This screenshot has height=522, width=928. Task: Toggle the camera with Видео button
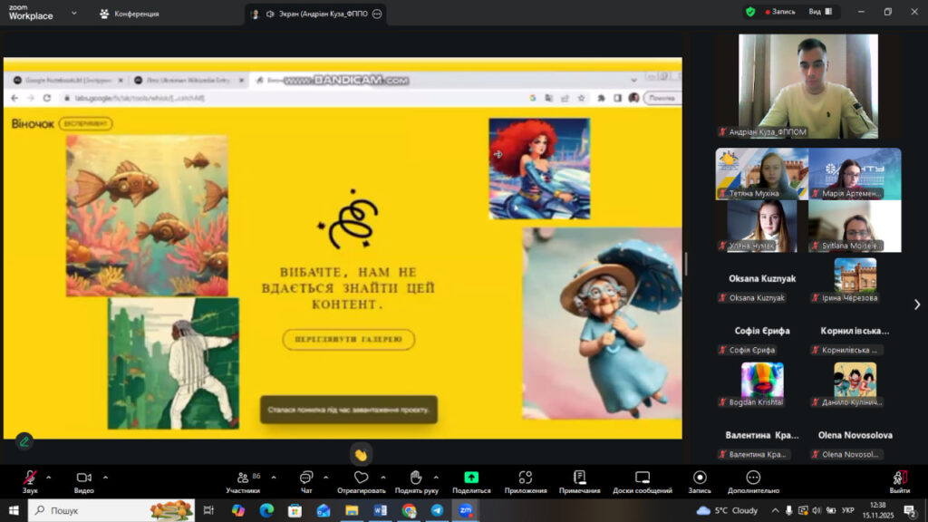point(84,481)
